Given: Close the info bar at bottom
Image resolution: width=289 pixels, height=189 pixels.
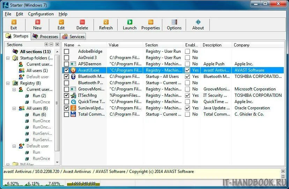Looking at the screenshot, I should [x=283, y=171].
